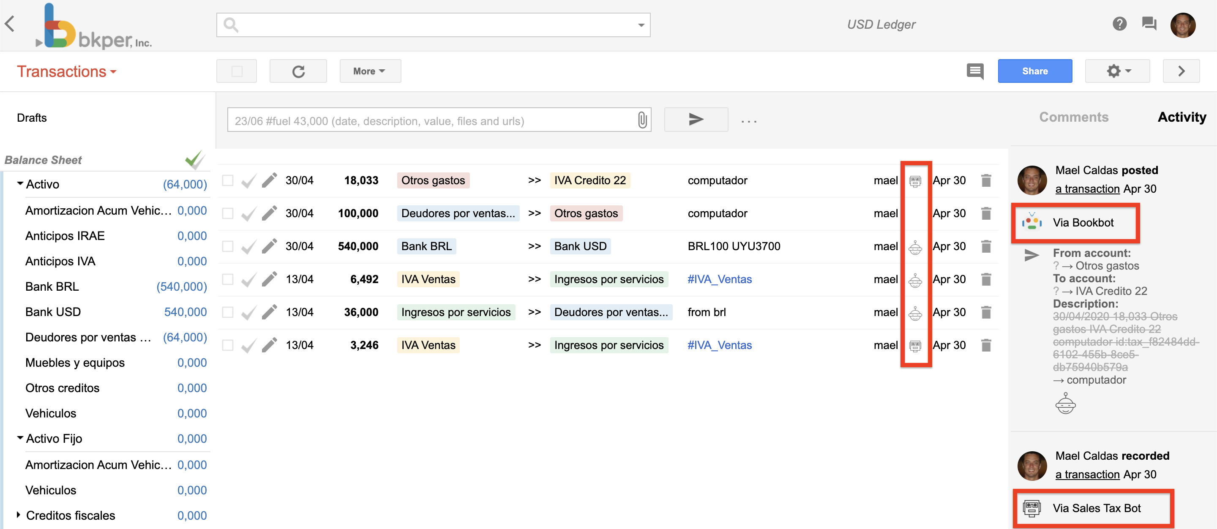
Task: Refresh transactions with the reload icon
Action: 298,71
